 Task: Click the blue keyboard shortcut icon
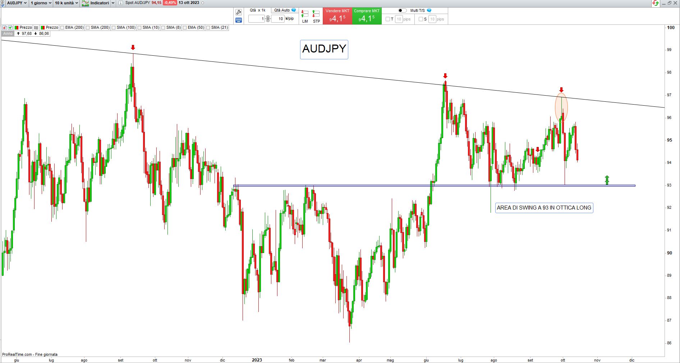pos(238,20)
